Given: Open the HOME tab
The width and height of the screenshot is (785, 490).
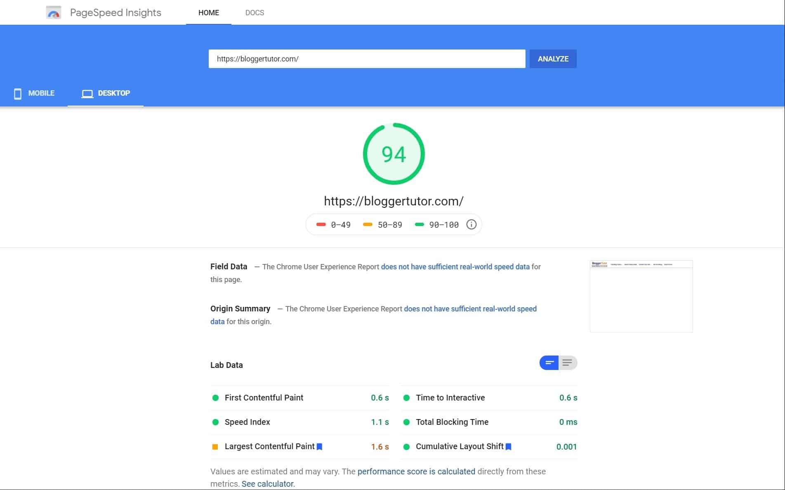Looking at the screenshot, I should (209, 12).
